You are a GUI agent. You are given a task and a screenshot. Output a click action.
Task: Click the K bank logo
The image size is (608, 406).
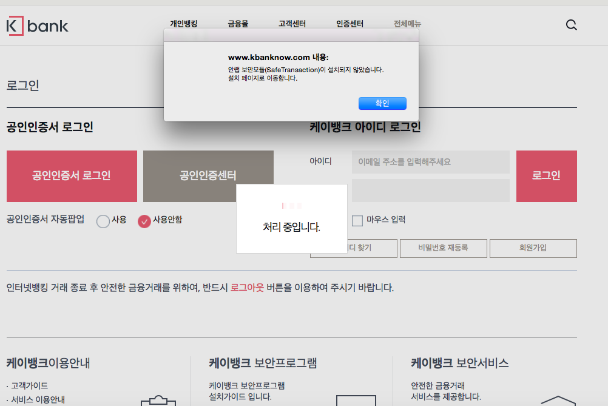click(x=37, y=26)
